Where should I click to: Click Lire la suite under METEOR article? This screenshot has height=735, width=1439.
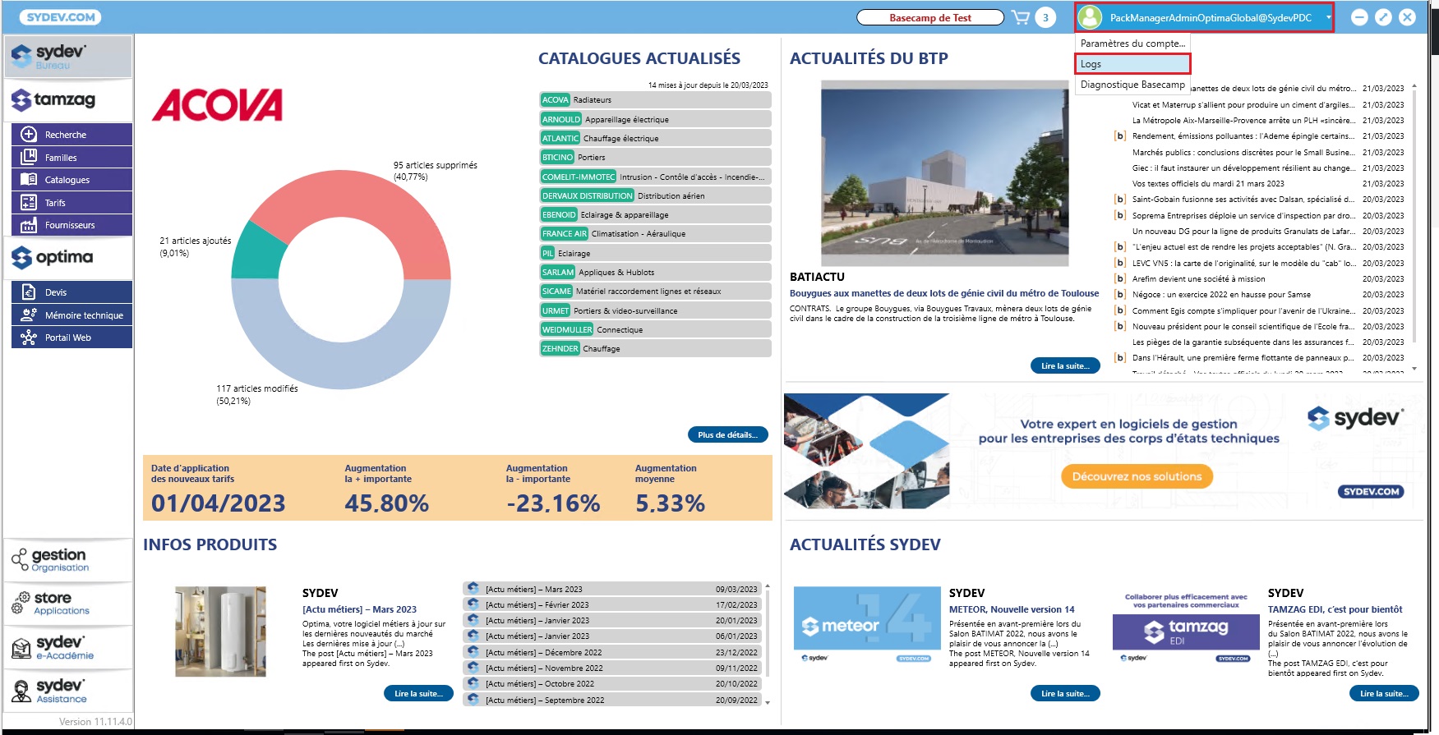click(x=1065, y=693)
